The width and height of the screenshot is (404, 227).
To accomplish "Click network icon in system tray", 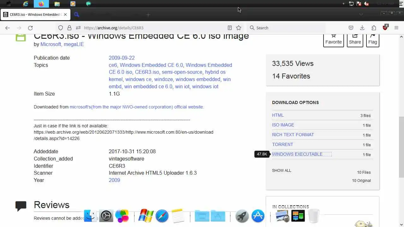I will click(351, 4).
